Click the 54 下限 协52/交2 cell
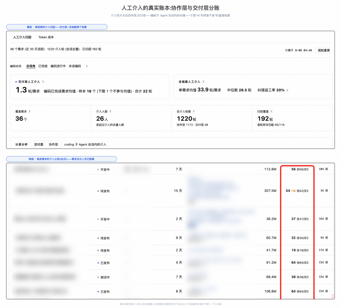The height and width of the screenshot is (308, 341). tap(297, 191)
